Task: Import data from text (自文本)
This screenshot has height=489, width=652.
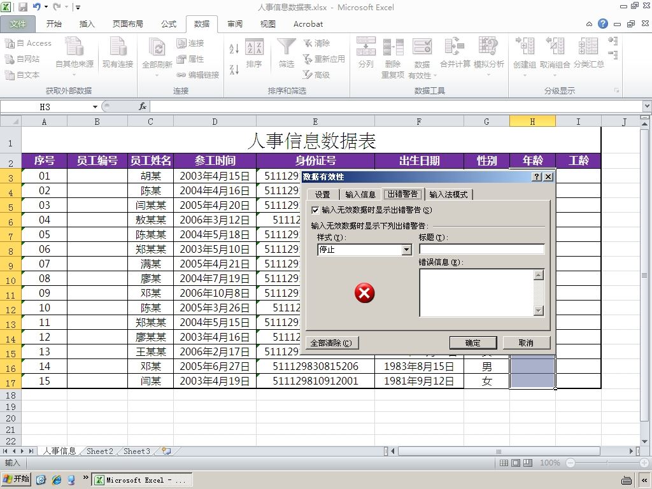Action: point(22,75)
